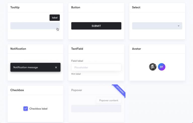Uncheck the Checkbox label checkbox
This screenshot has height=123, width=193.
(26, 108)
